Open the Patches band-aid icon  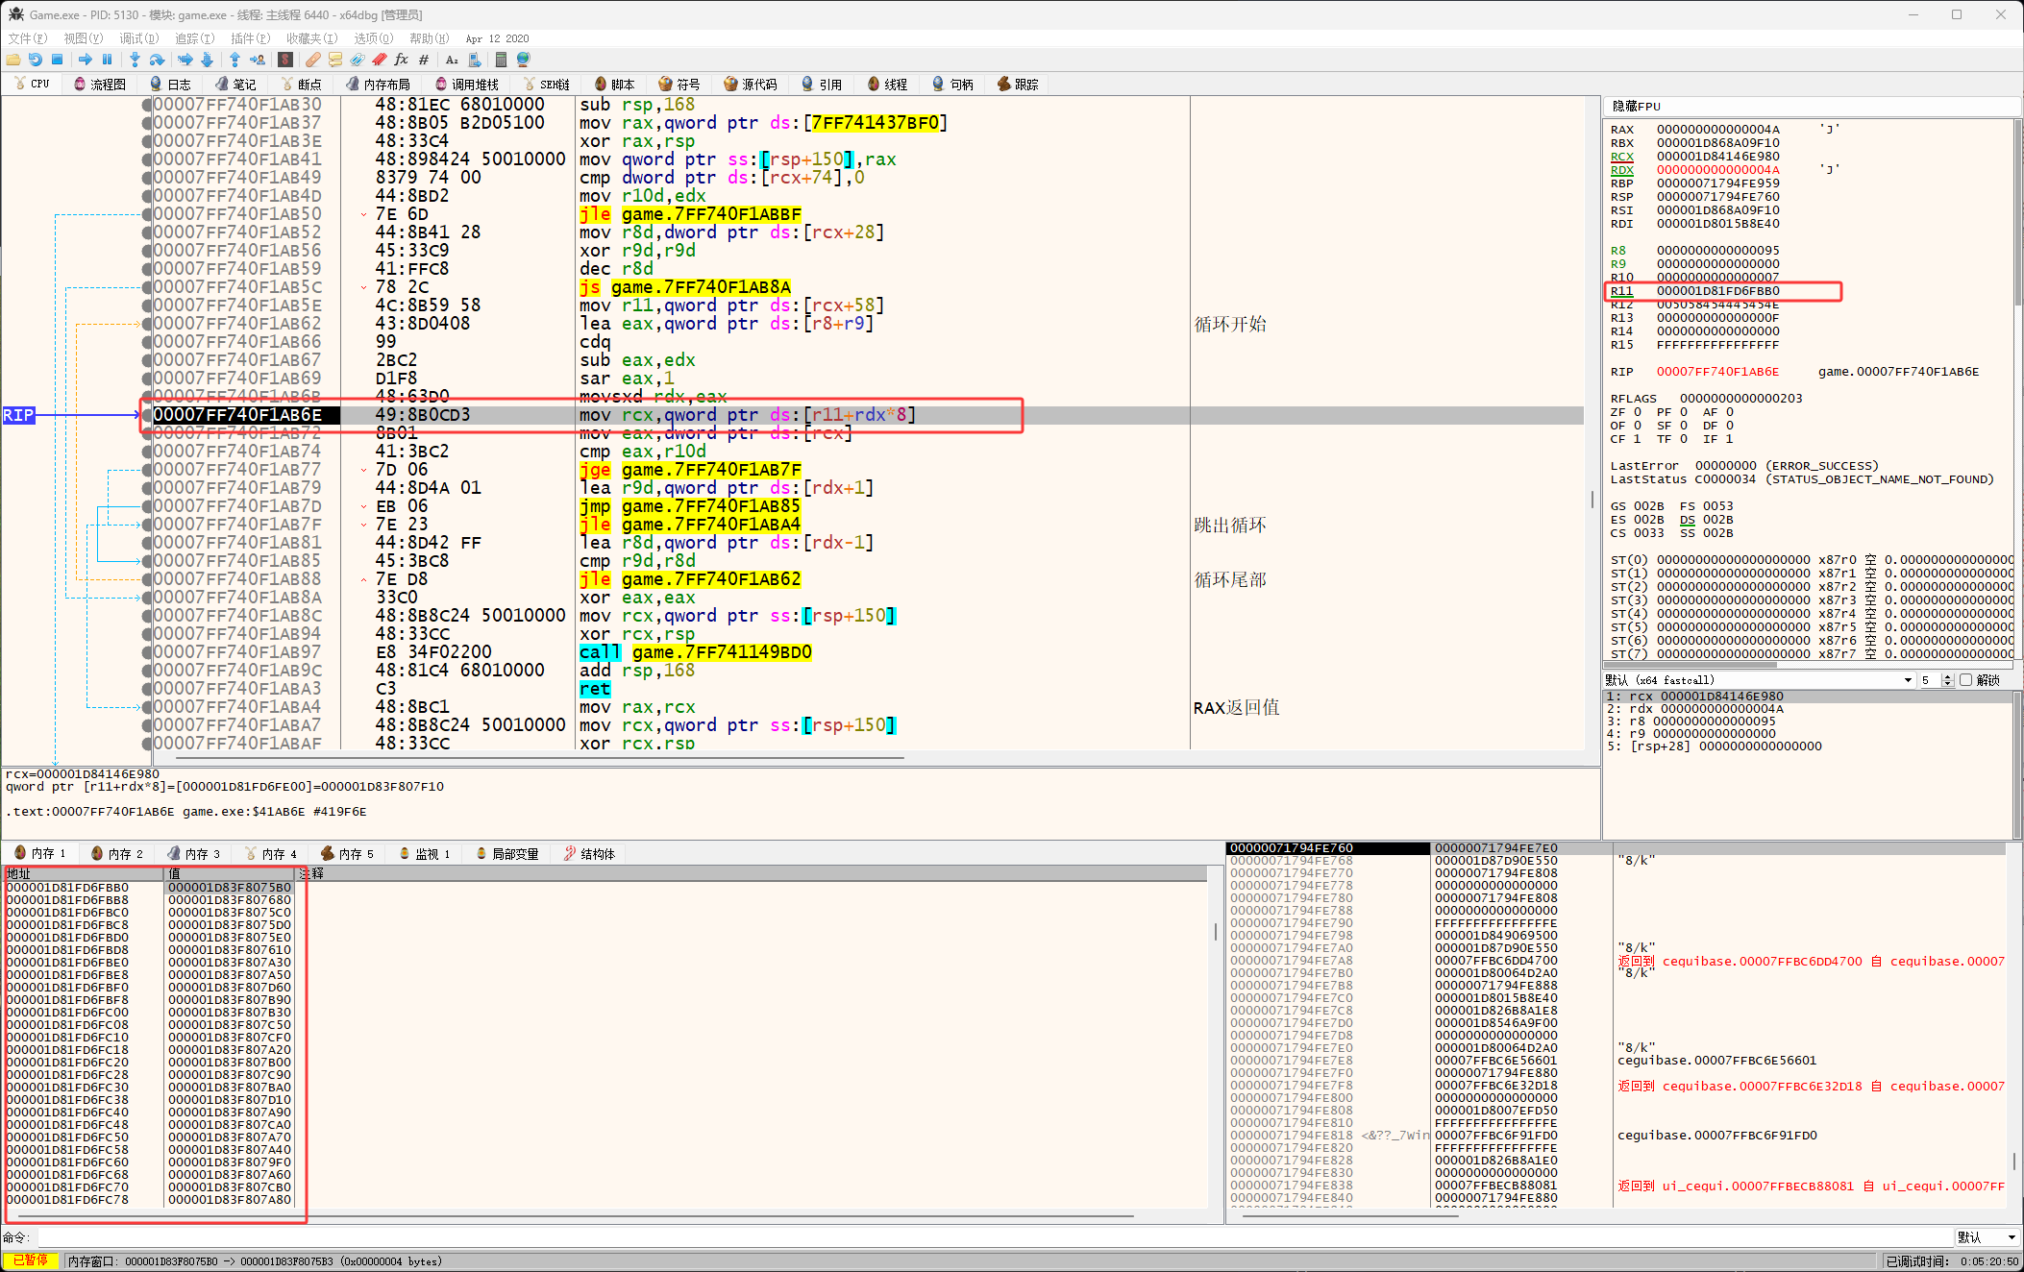[x=312, y=60]
